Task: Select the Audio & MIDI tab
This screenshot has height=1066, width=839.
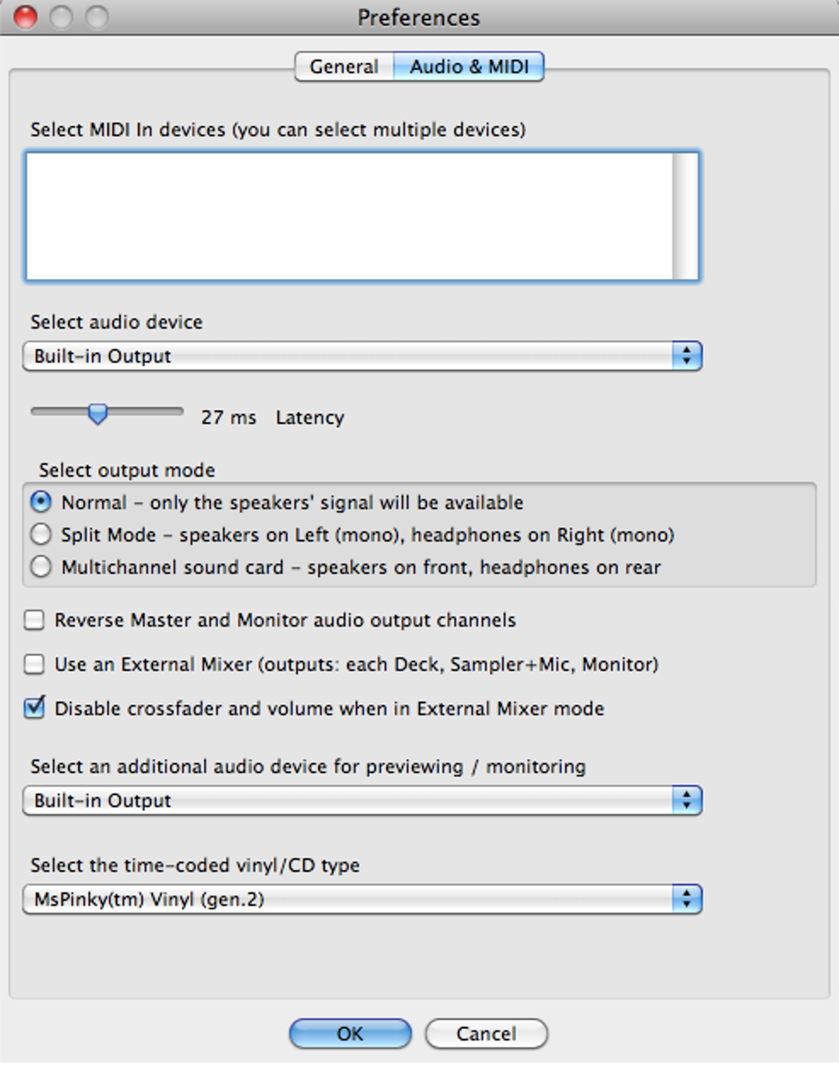Action: pyautogui.click(x=469, y=67)
